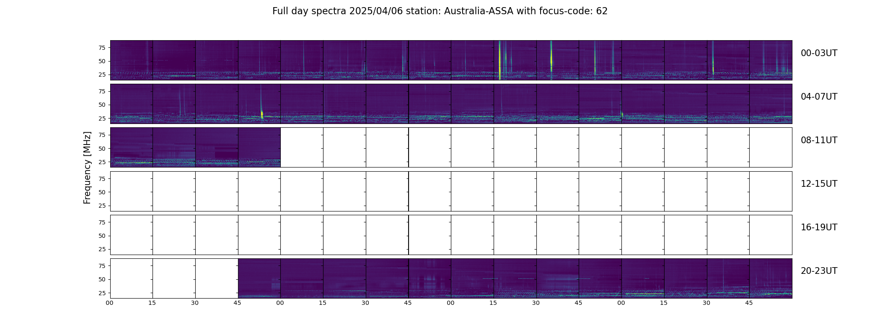Image resolution: width=880 pixels, height=335 pixels.
Task: Select the last spectrogram panel of 20-23UT row
Action: (x=771, y=278)
